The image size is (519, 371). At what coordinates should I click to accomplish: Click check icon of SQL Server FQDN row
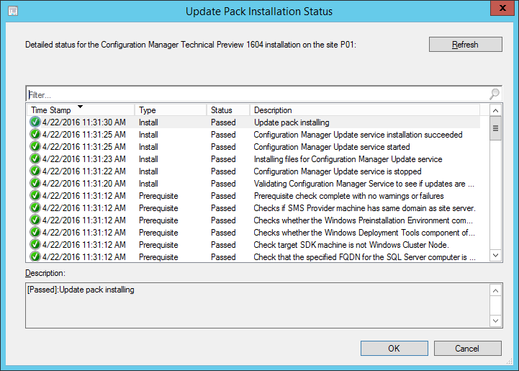pos(35,256)
